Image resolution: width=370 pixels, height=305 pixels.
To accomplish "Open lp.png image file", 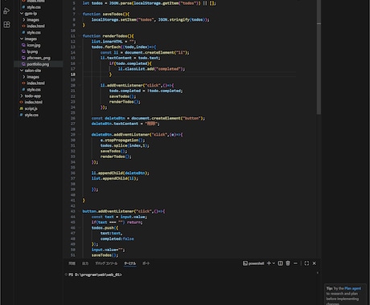I will pyautogui.click(x=32, y=51).
